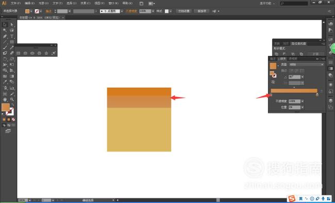Open the status bar zoom level dropdown
The height and width of the screenshot is (203, 335).
click(30, 200)
